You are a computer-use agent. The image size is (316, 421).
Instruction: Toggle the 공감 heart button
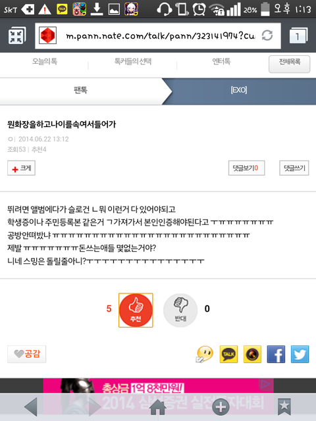pyautogui.click(x=26, y=354)
